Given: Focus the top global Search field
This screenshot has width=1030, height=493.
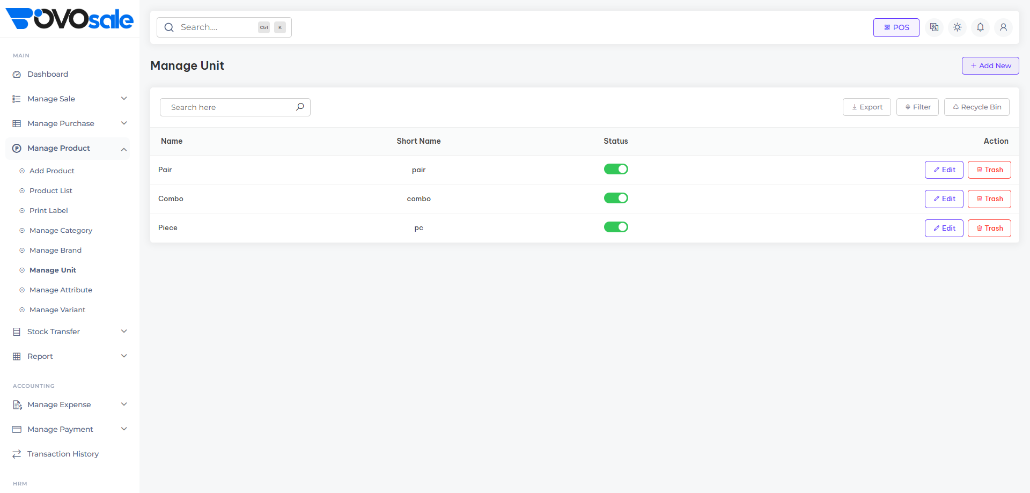Looking at the screenshot, I should (224, 27).
